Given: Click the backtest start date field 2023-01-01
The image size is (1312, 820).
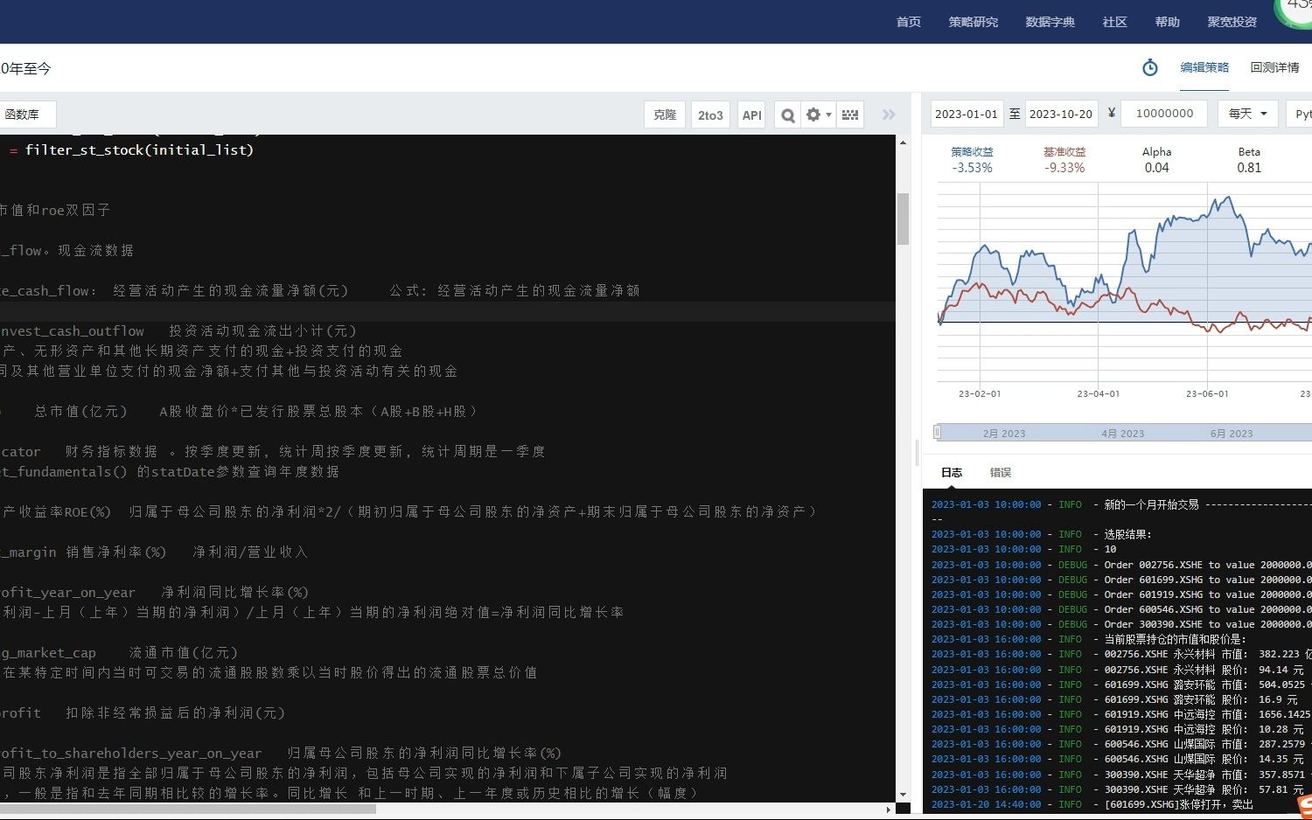Looking at the screenshot, I should point(967,114).
